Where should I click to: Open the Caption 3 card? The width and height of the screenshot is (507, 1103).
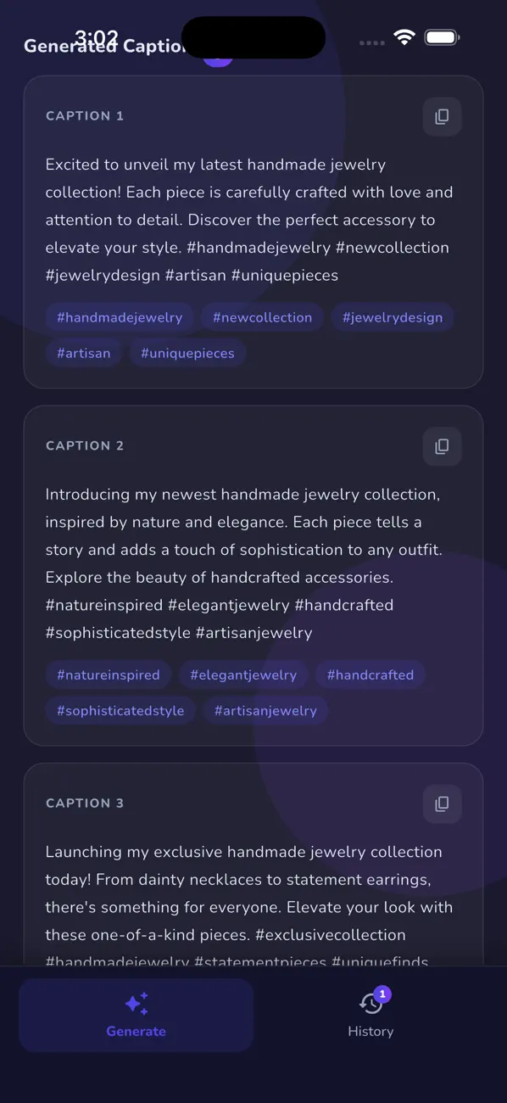253,865
